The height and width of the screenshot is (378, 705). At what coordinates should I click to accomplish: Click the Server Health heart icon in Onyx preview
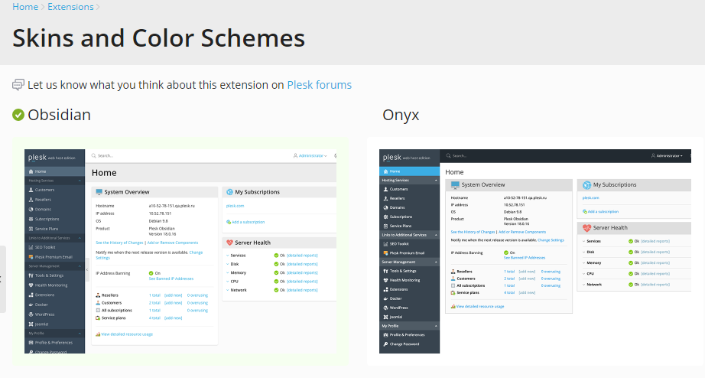(x=586, y=227)
